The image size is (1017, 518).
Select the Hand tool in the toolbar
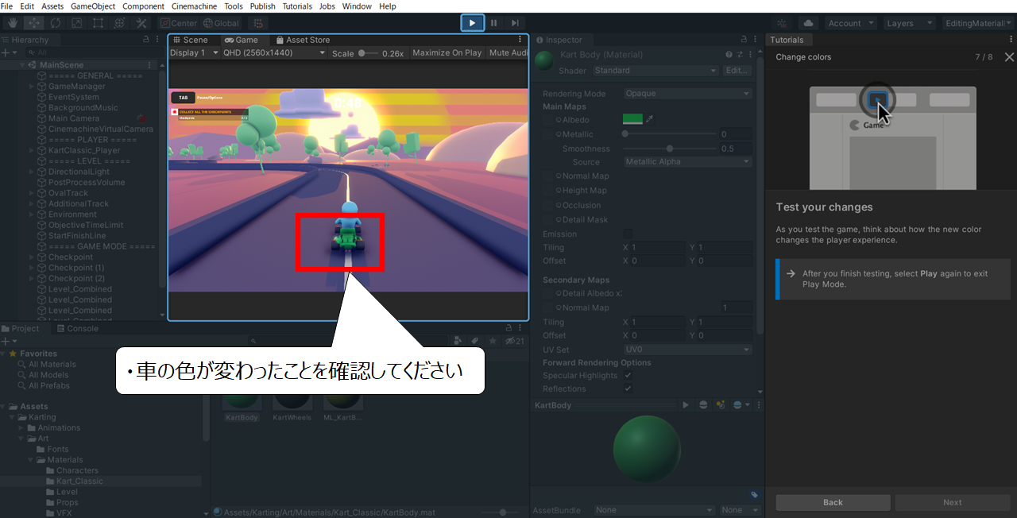14,23
